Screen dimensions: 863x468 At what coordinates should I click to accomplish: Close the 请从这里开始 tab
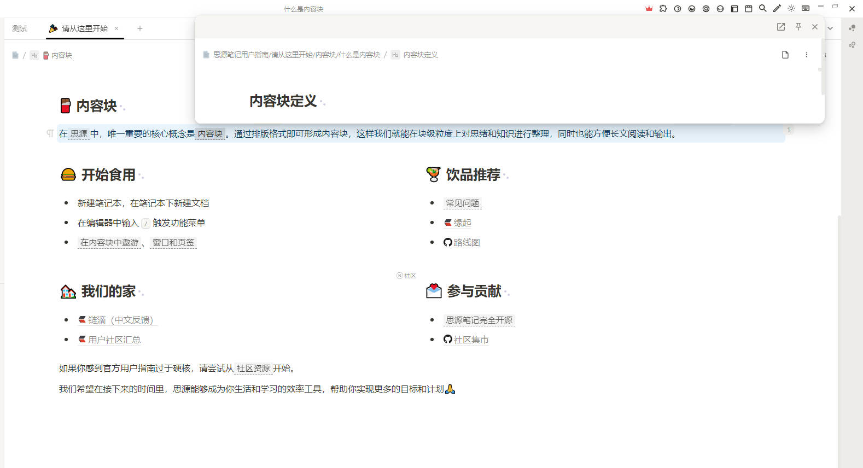(116, 28)
